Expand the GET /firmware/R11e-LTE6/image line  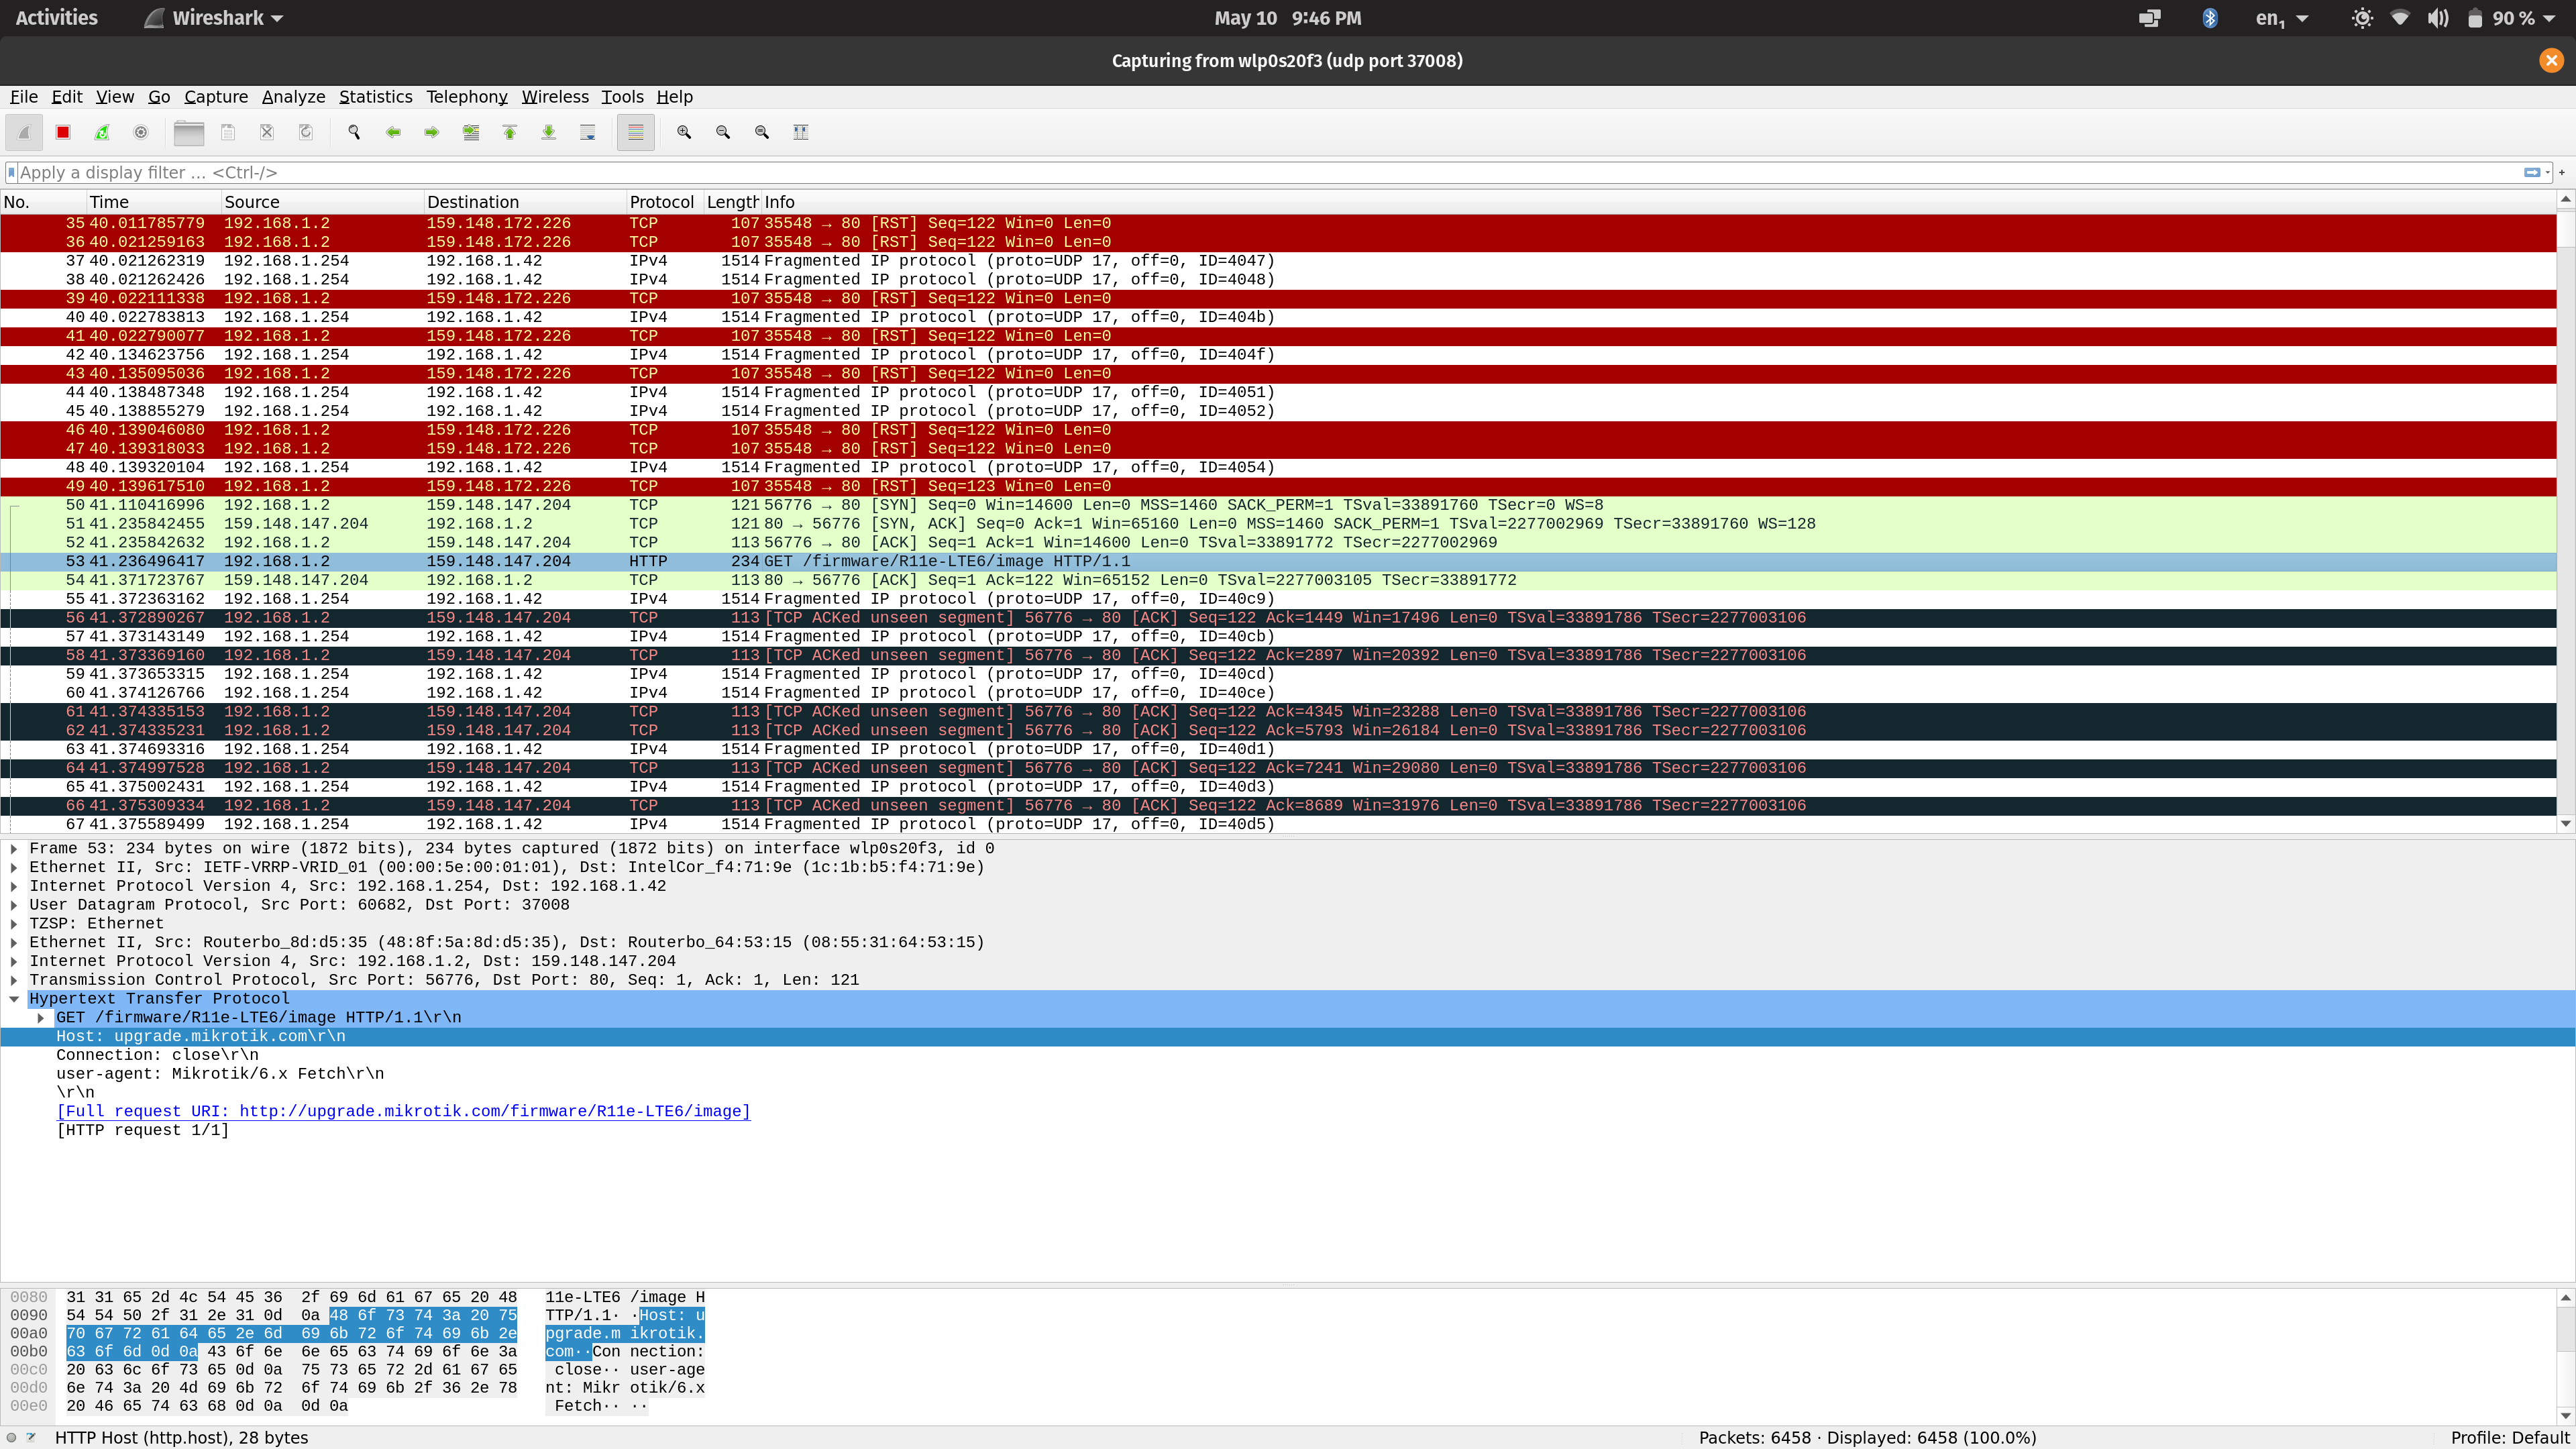point(40,1017)
